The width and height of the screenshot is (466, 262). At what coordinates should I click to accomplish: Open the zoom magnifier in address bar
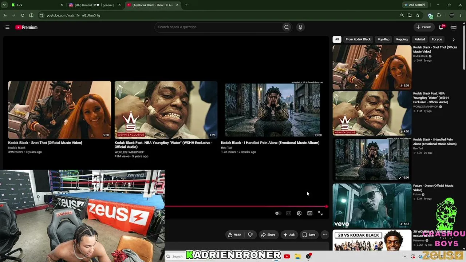click(402, 15)
